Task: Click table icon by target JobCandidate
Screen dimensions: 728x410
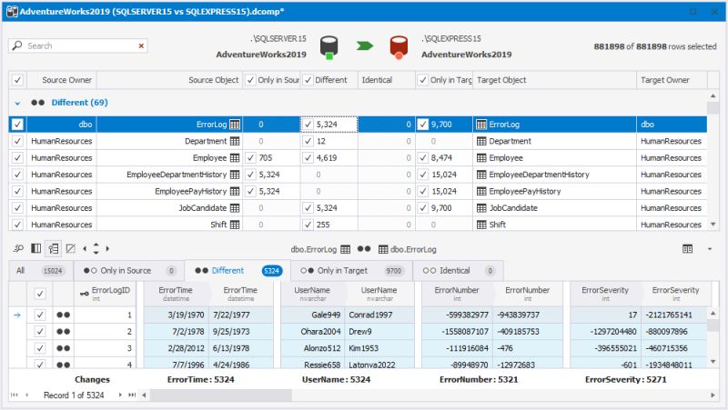Action: tap(481, 208)
